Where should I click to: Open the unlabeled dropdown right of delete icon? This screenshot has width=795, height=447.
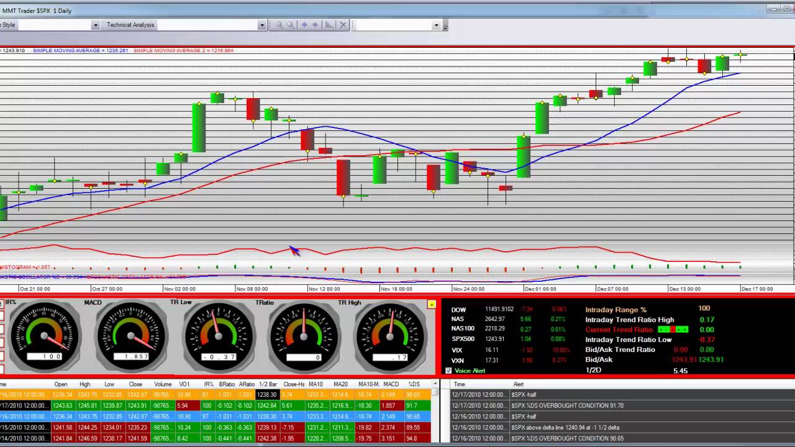coord(436,25)
